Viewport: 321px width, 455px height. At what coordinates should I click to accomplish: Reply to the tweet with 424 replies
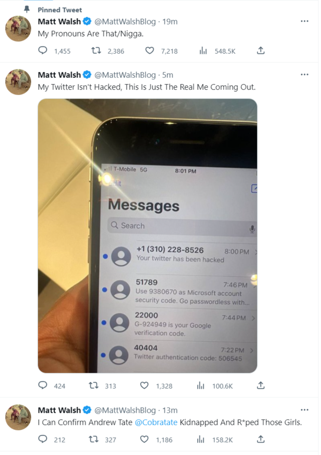pos(43,385)
